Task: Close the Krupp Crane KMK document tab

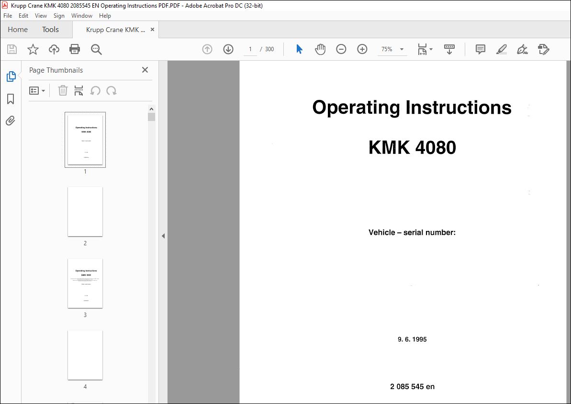Action: 152,30
